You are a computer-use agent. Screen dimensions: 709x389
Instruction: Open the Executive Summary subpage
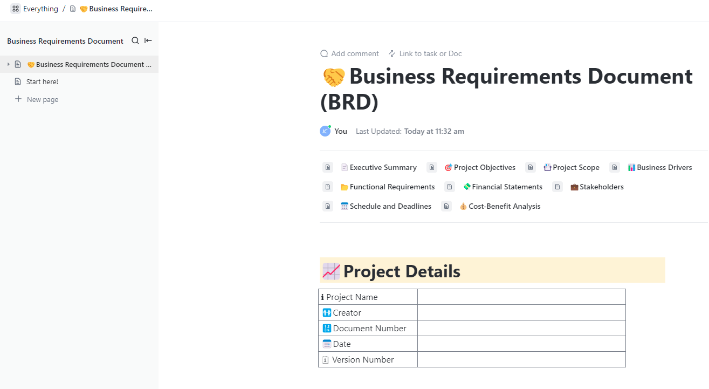pyautogui.click(x=383, y=167)
